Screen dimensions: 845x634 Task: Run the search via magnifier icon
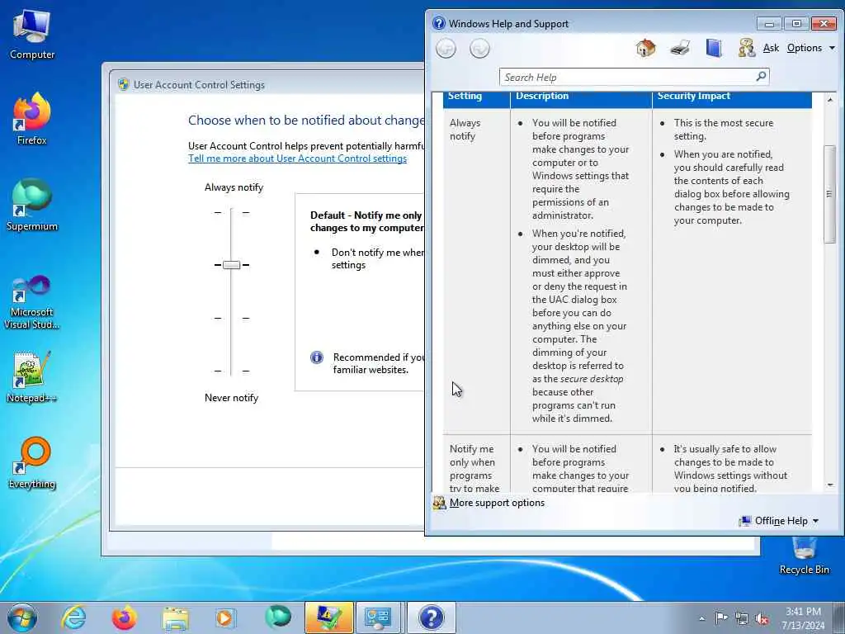(x=761, y=77)
